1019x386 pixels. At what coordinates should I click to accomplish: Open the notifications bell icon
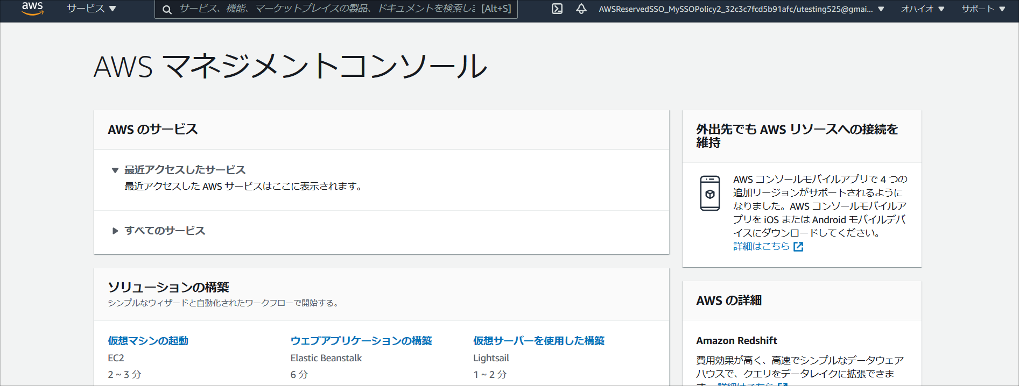point(581,9)
